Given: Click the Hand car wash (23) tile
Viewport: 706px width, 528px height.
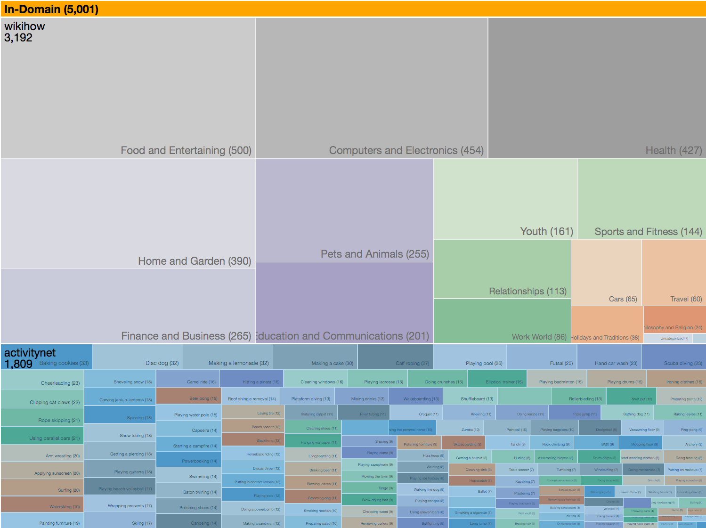Looking at the screenshot, I should [609, 357].
